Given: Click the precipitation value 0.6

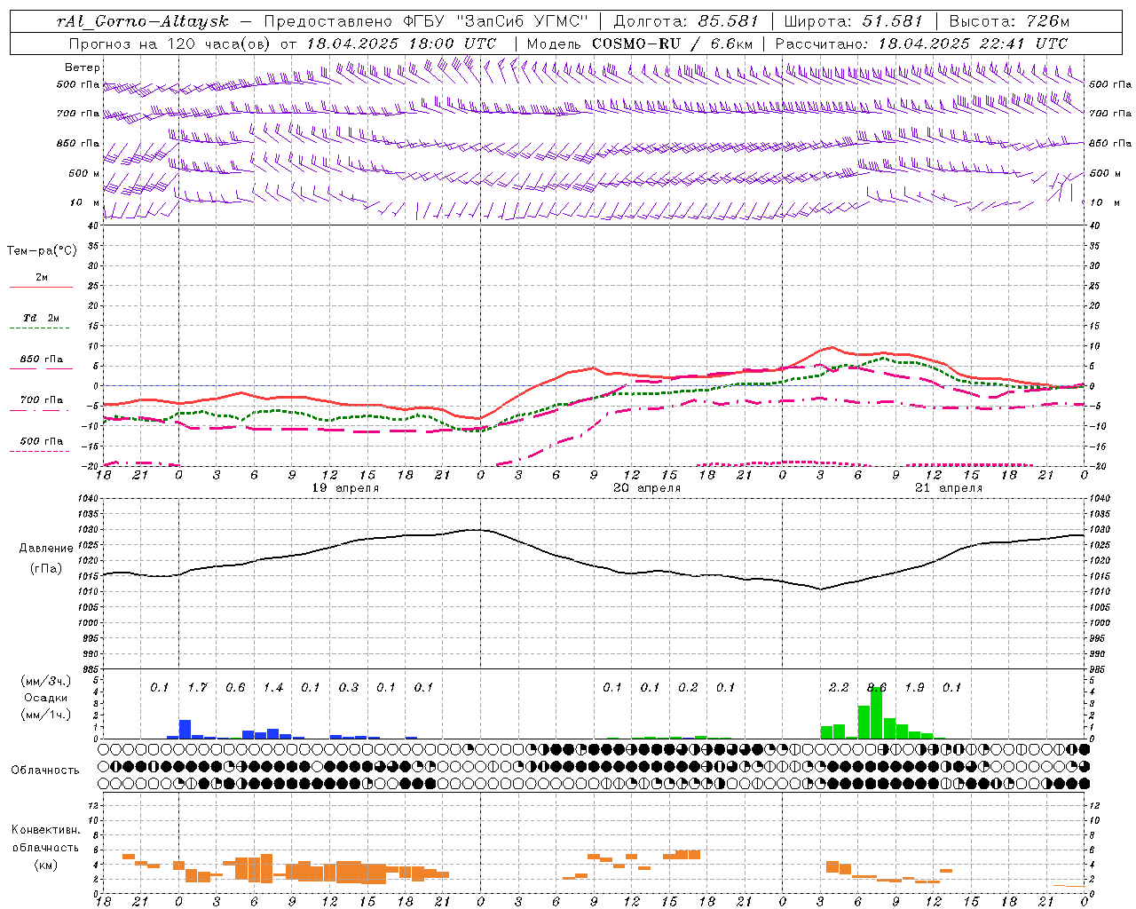Looking at the screenshot, I should coord(235,688).
